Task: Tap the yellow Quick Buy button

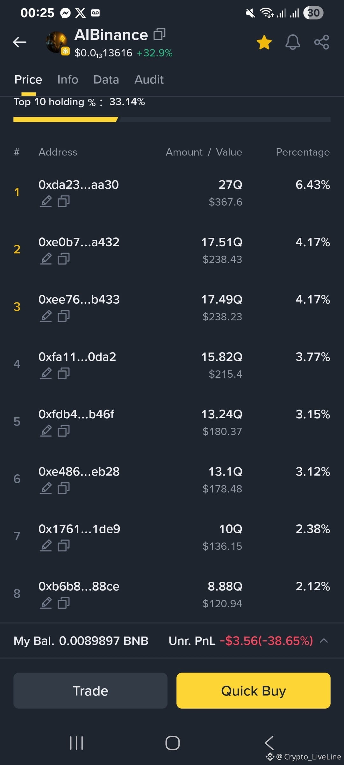Action: click(254, 691)
